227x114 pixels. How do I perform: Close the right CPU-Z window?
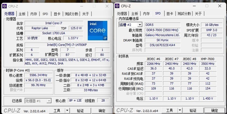tap(220, 6)
